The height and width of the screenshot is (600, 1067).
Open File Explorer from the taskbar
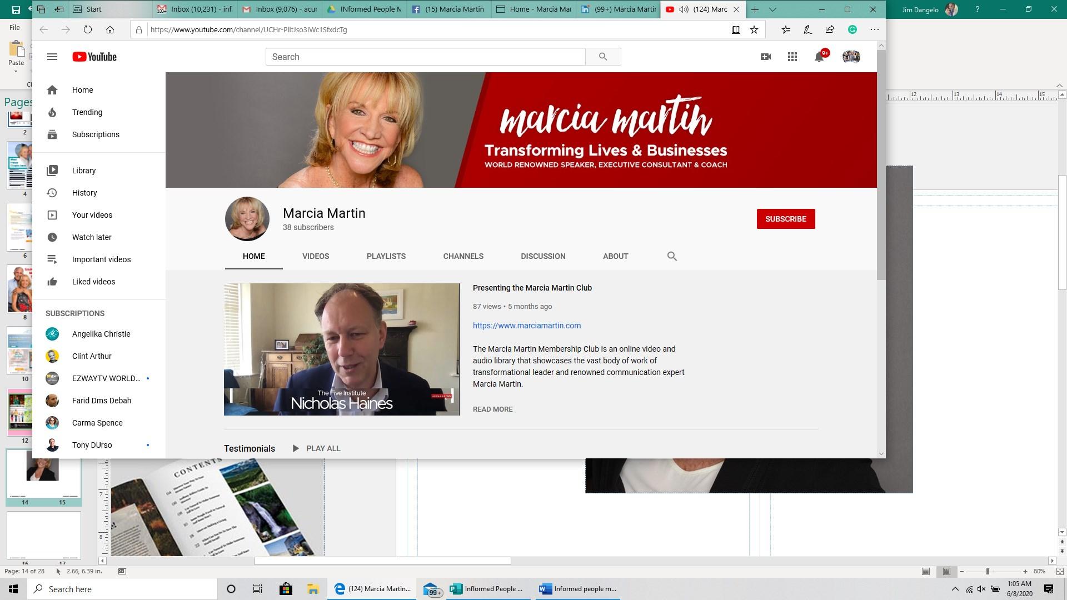pyautogui.click(x=313, y=589)
